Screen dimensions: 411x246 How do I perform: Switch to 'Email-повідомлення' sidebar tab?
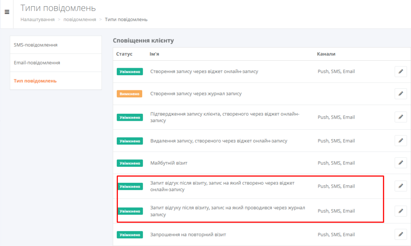click(37, 63)
